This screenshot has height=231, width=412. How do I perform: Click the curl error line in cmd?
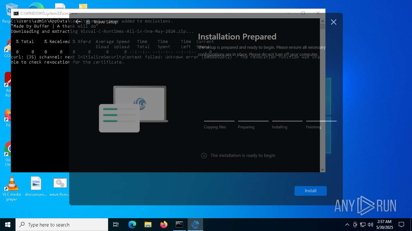[165, 59]
